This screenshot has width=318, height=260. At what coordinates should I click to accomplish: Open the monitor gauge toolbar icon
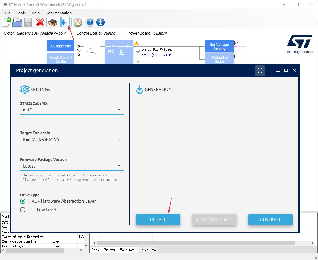click(78, 22)
